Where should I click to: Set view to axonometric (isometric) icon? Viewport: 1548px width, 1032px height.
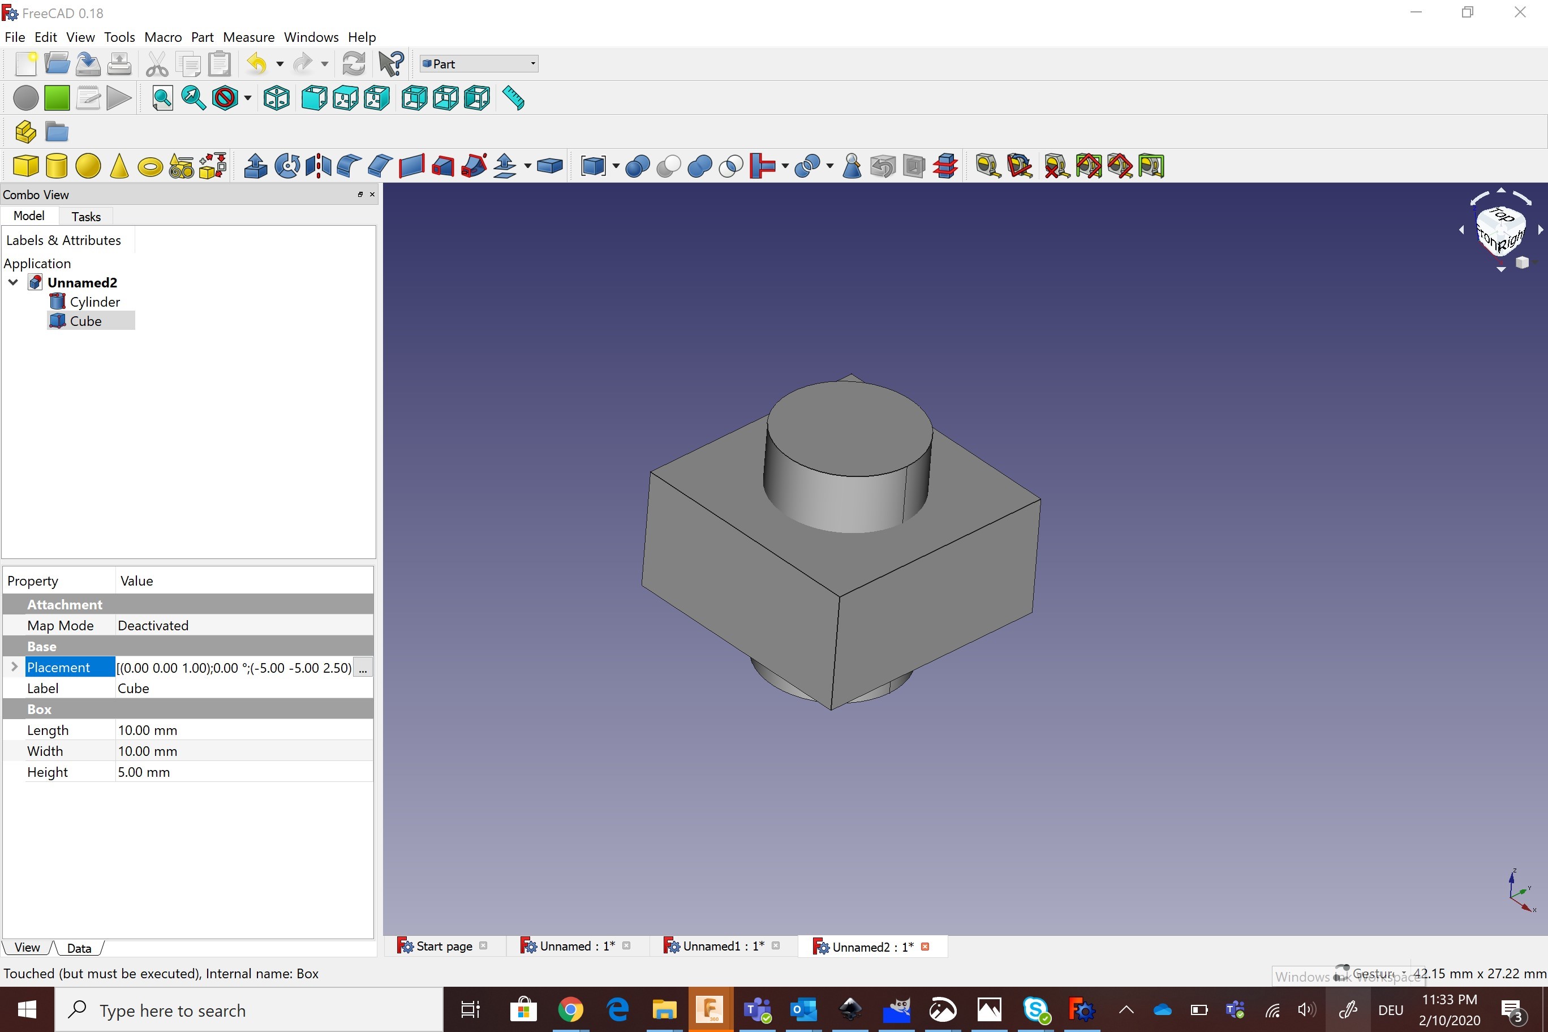pos(277,98)
